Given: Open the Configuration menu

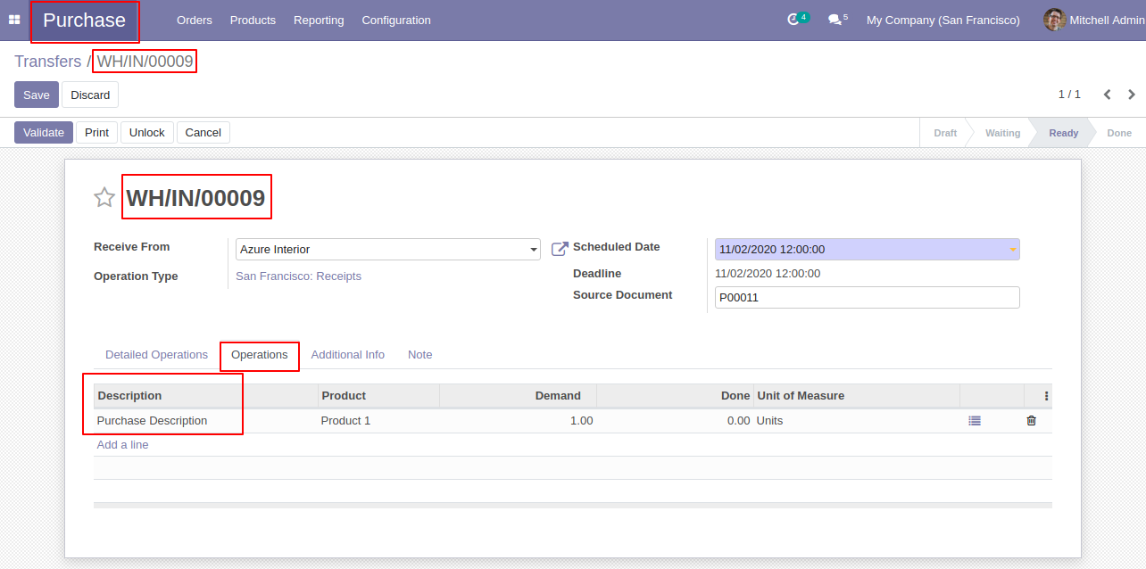Looking at the screenshot, I should (x=396, y=20).
